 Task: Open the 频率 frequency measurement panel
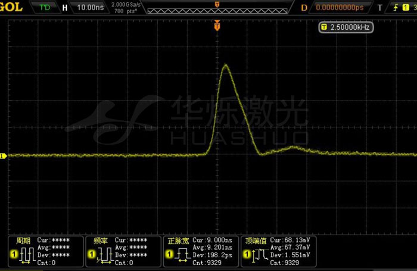[x=123, y=251]
